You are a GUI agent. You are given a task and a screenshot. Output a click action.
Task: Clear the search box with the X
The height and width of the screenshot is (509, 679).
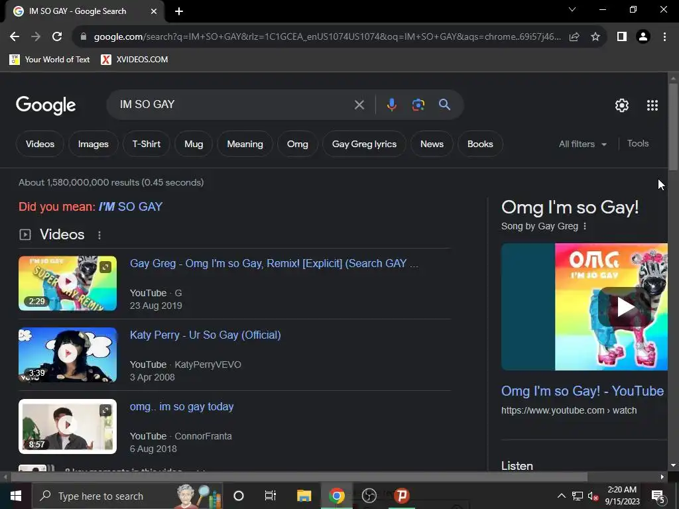pos(359,105)
